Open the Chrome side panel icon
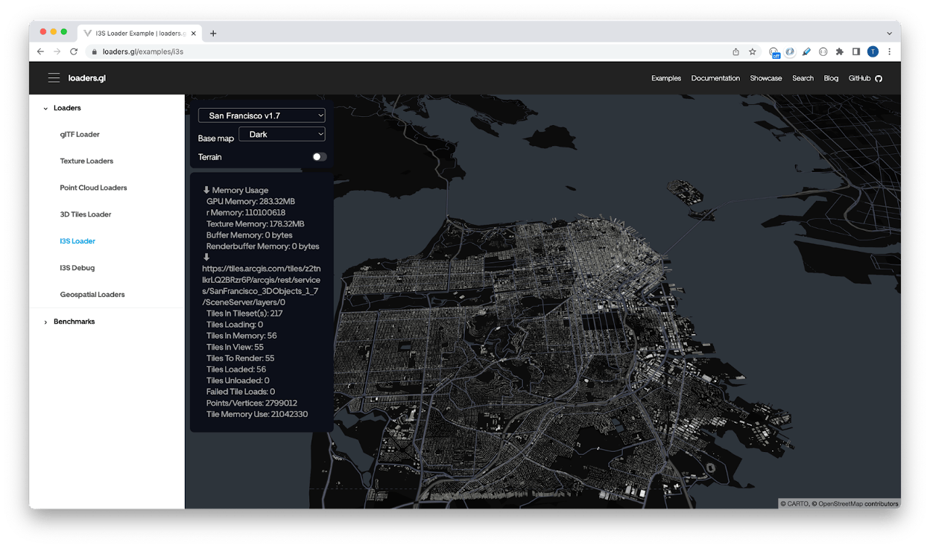This screenshot has height=548, width=930. pos(855,51)
